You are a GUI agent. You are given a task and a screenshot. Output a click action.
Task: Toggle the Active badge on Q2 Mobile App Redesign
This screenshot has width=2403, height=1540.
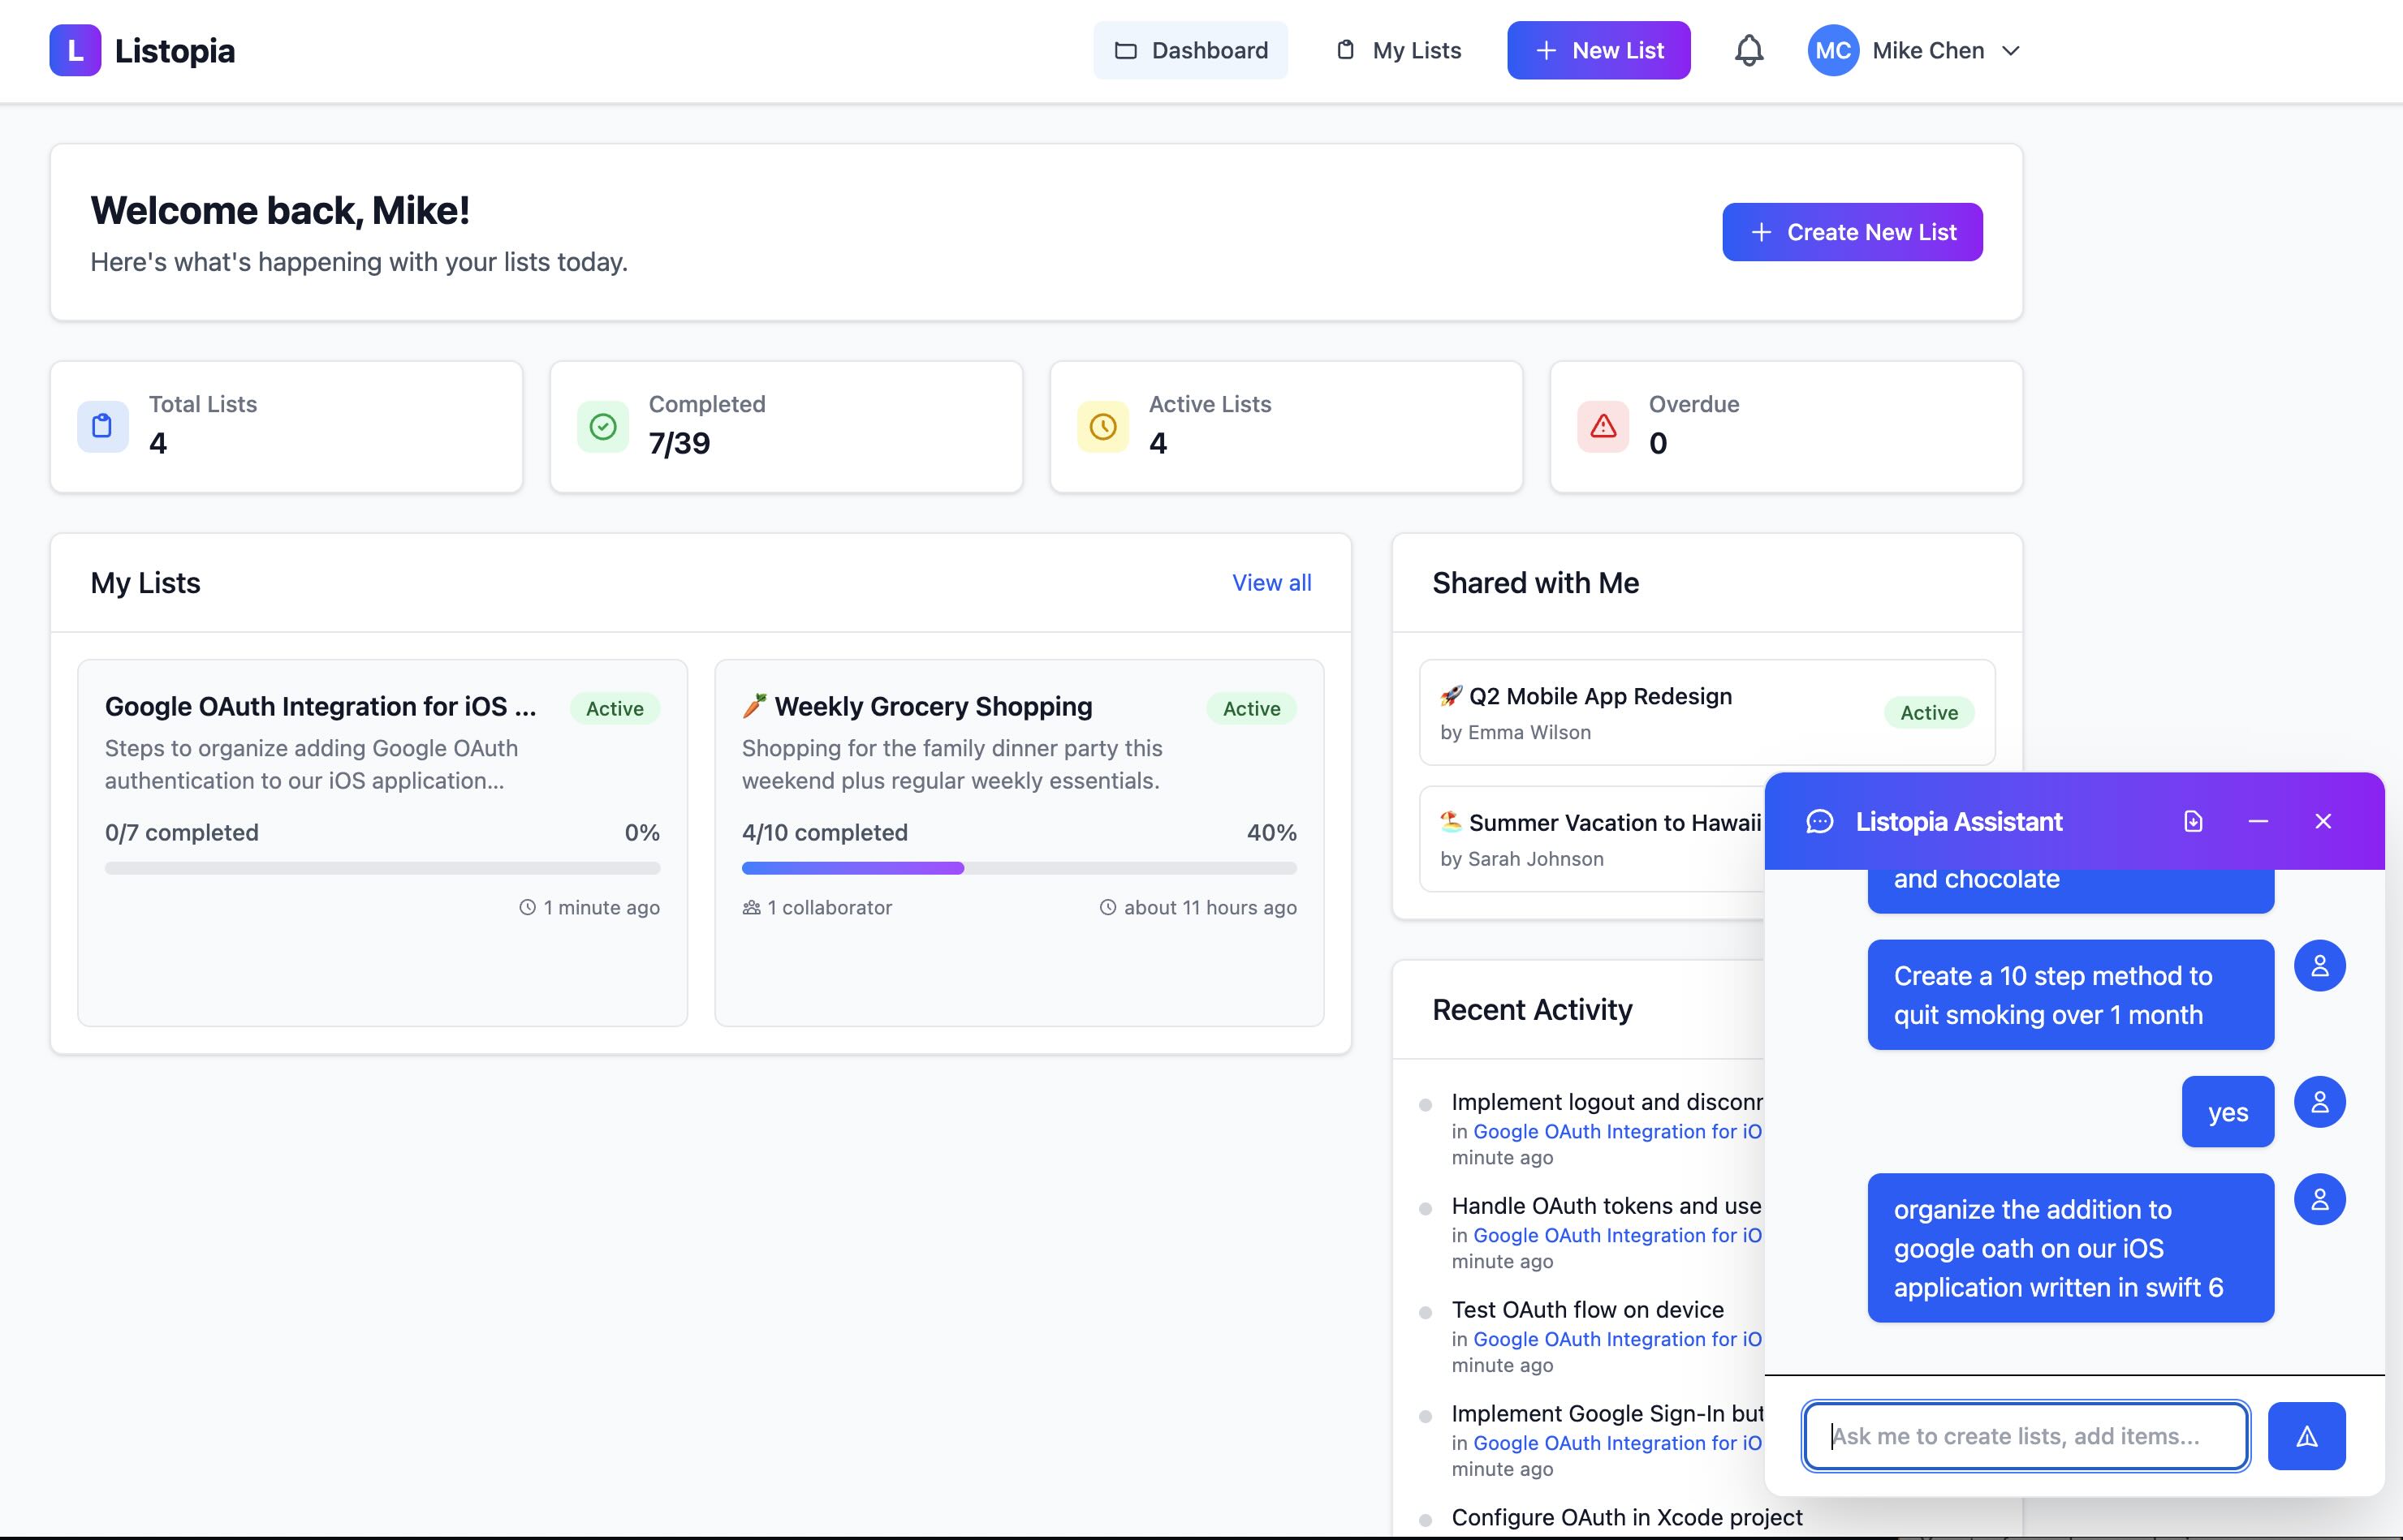tap(1929, 712)
